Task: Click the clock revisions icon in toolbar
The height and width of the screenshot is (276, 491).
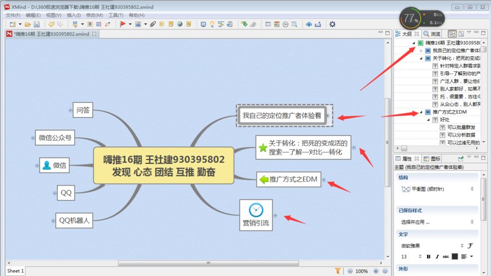Action: pyautogui.click(x=285, y=24)
